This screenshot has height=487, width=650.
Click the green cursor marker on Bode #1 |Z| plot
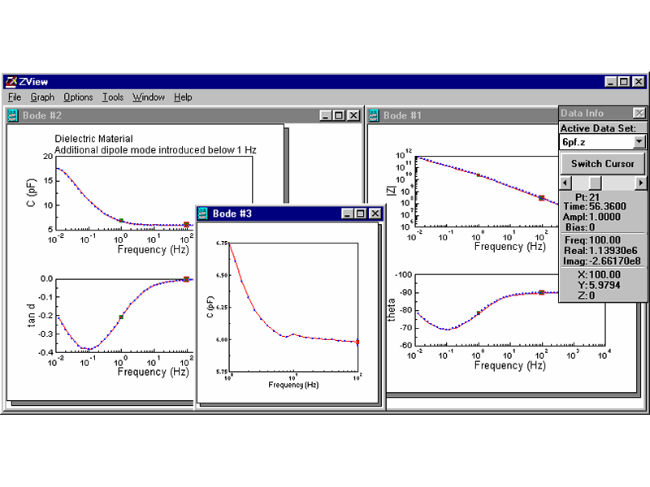pyautogui.click(x=479, y=175)
